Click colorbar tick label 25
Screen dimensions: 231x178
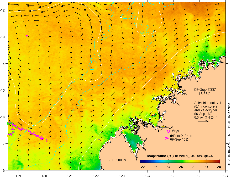(x=181, y=167)
